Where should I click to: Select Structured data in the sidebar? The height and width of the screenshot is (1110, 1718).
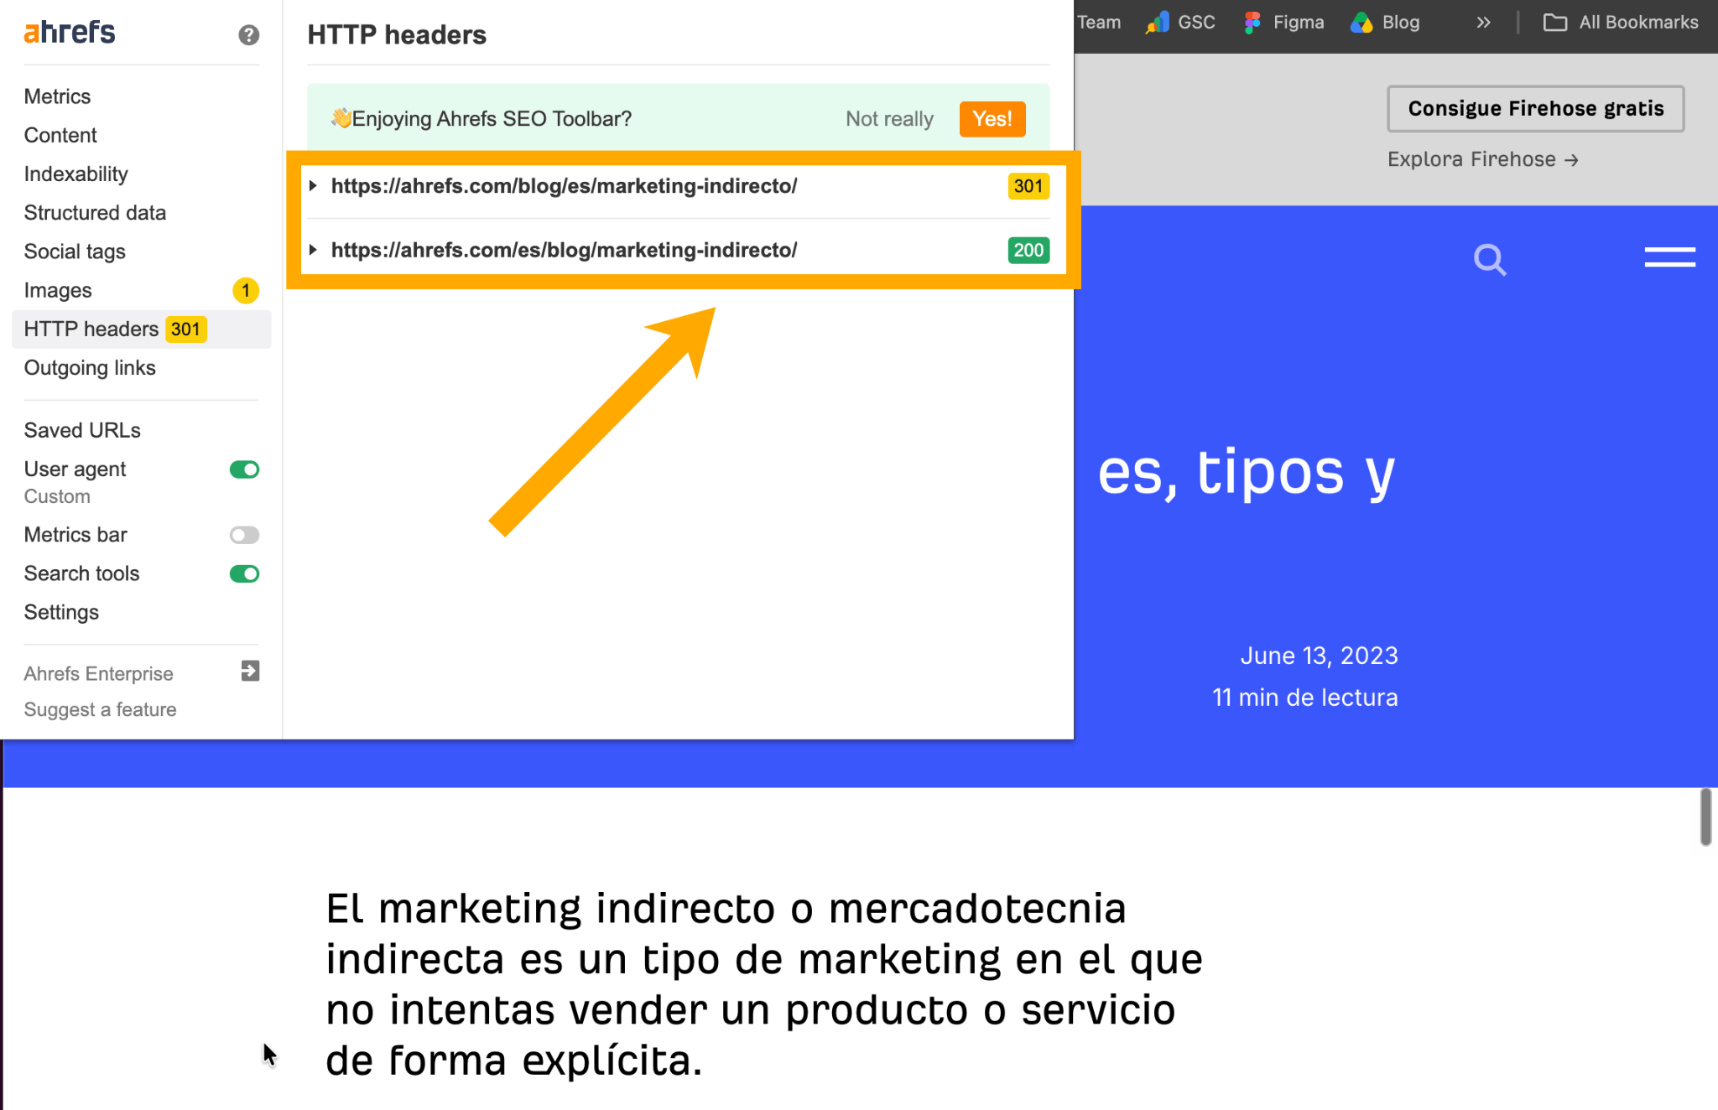pos(95,213)
